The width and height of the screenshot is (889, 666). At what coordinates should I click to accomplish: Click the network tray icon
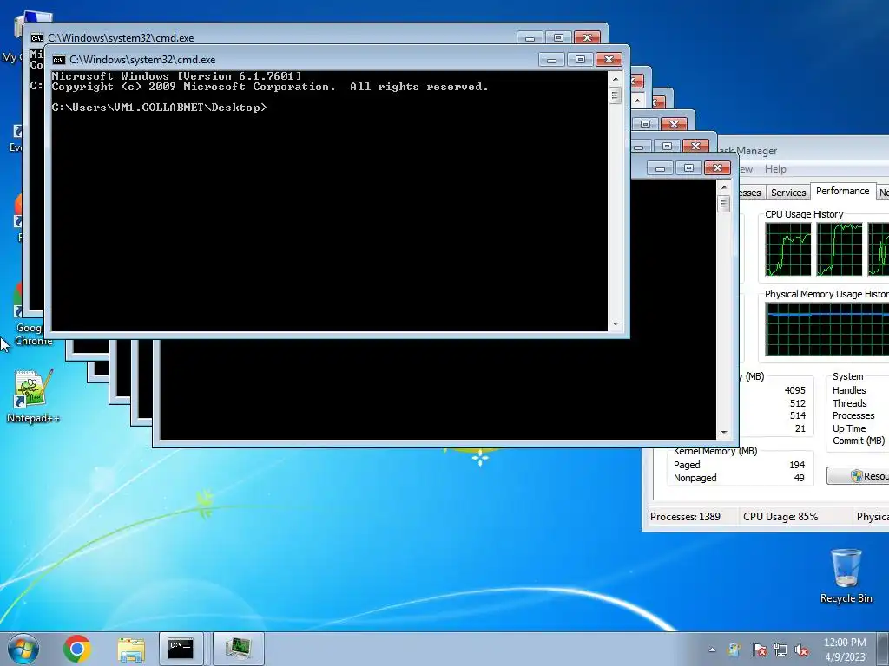[780, 650]
